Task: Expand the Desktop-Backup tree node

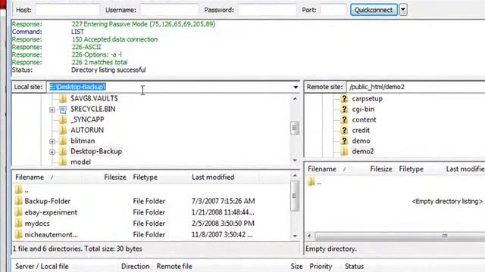Action: 52,152
